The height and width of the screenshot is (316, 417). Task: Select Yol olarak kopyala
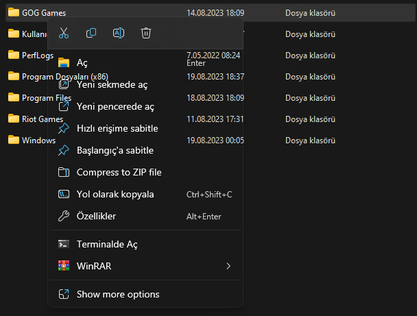(x=115, y=194)
